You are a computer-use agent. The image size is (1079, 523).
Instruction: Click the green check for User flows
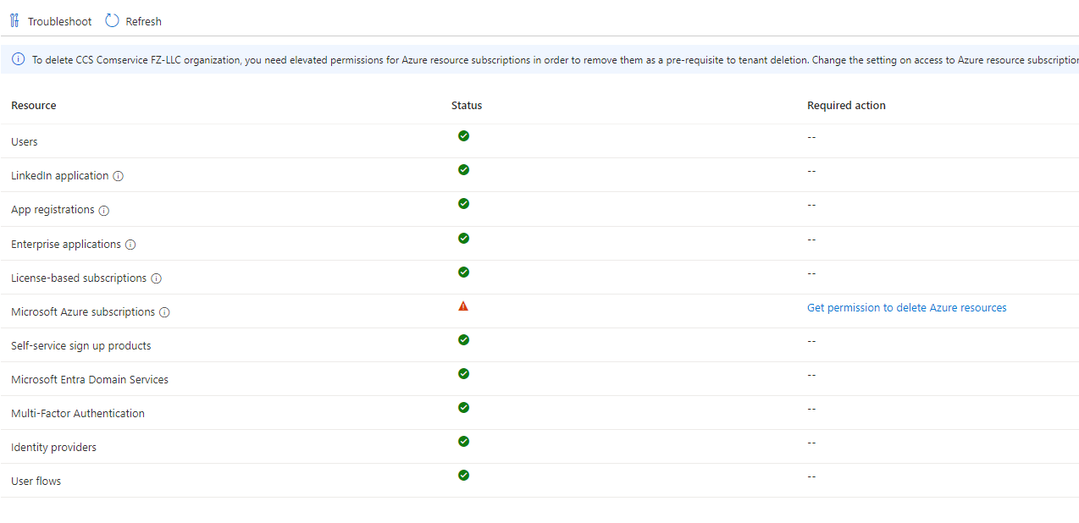tap(463, 475)
